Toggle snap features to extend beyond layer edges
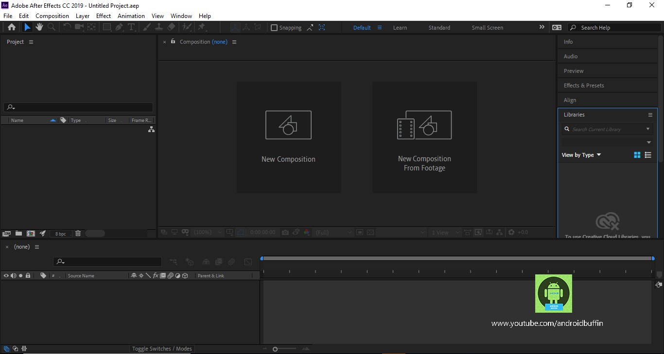 click(x=310, y=28)
